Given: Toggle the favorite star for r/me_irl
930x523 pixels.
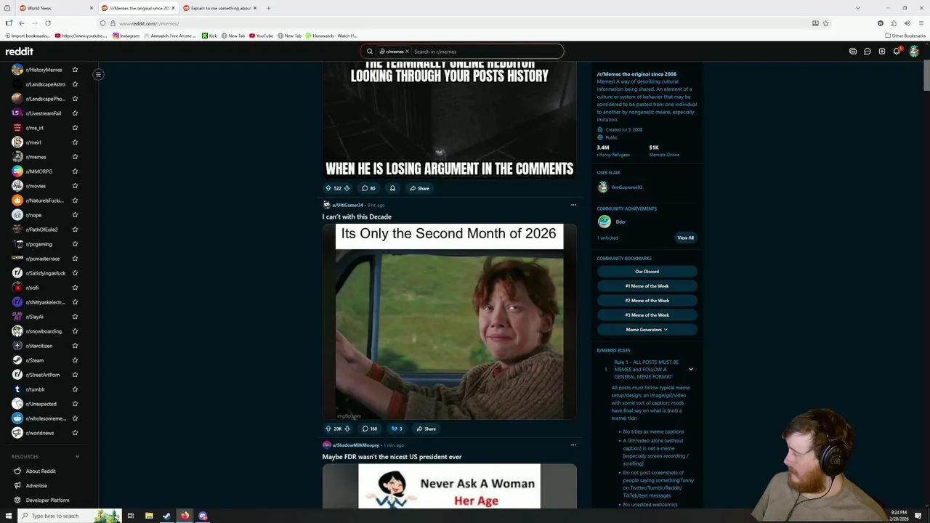Looking at the screenshot, I should (x=75, y=128).
